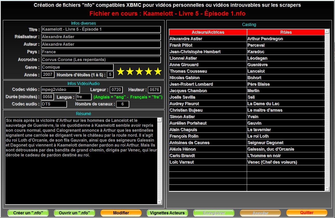Select actor cell Christian Bujeau
The image size is (335, 218).
208,110
